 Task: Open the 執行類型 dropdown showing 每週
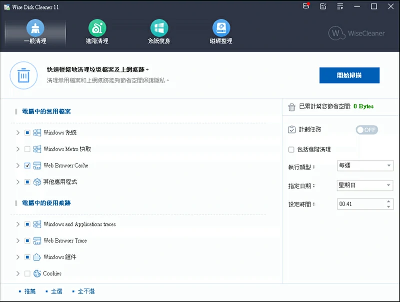click(x=365, y=166)
